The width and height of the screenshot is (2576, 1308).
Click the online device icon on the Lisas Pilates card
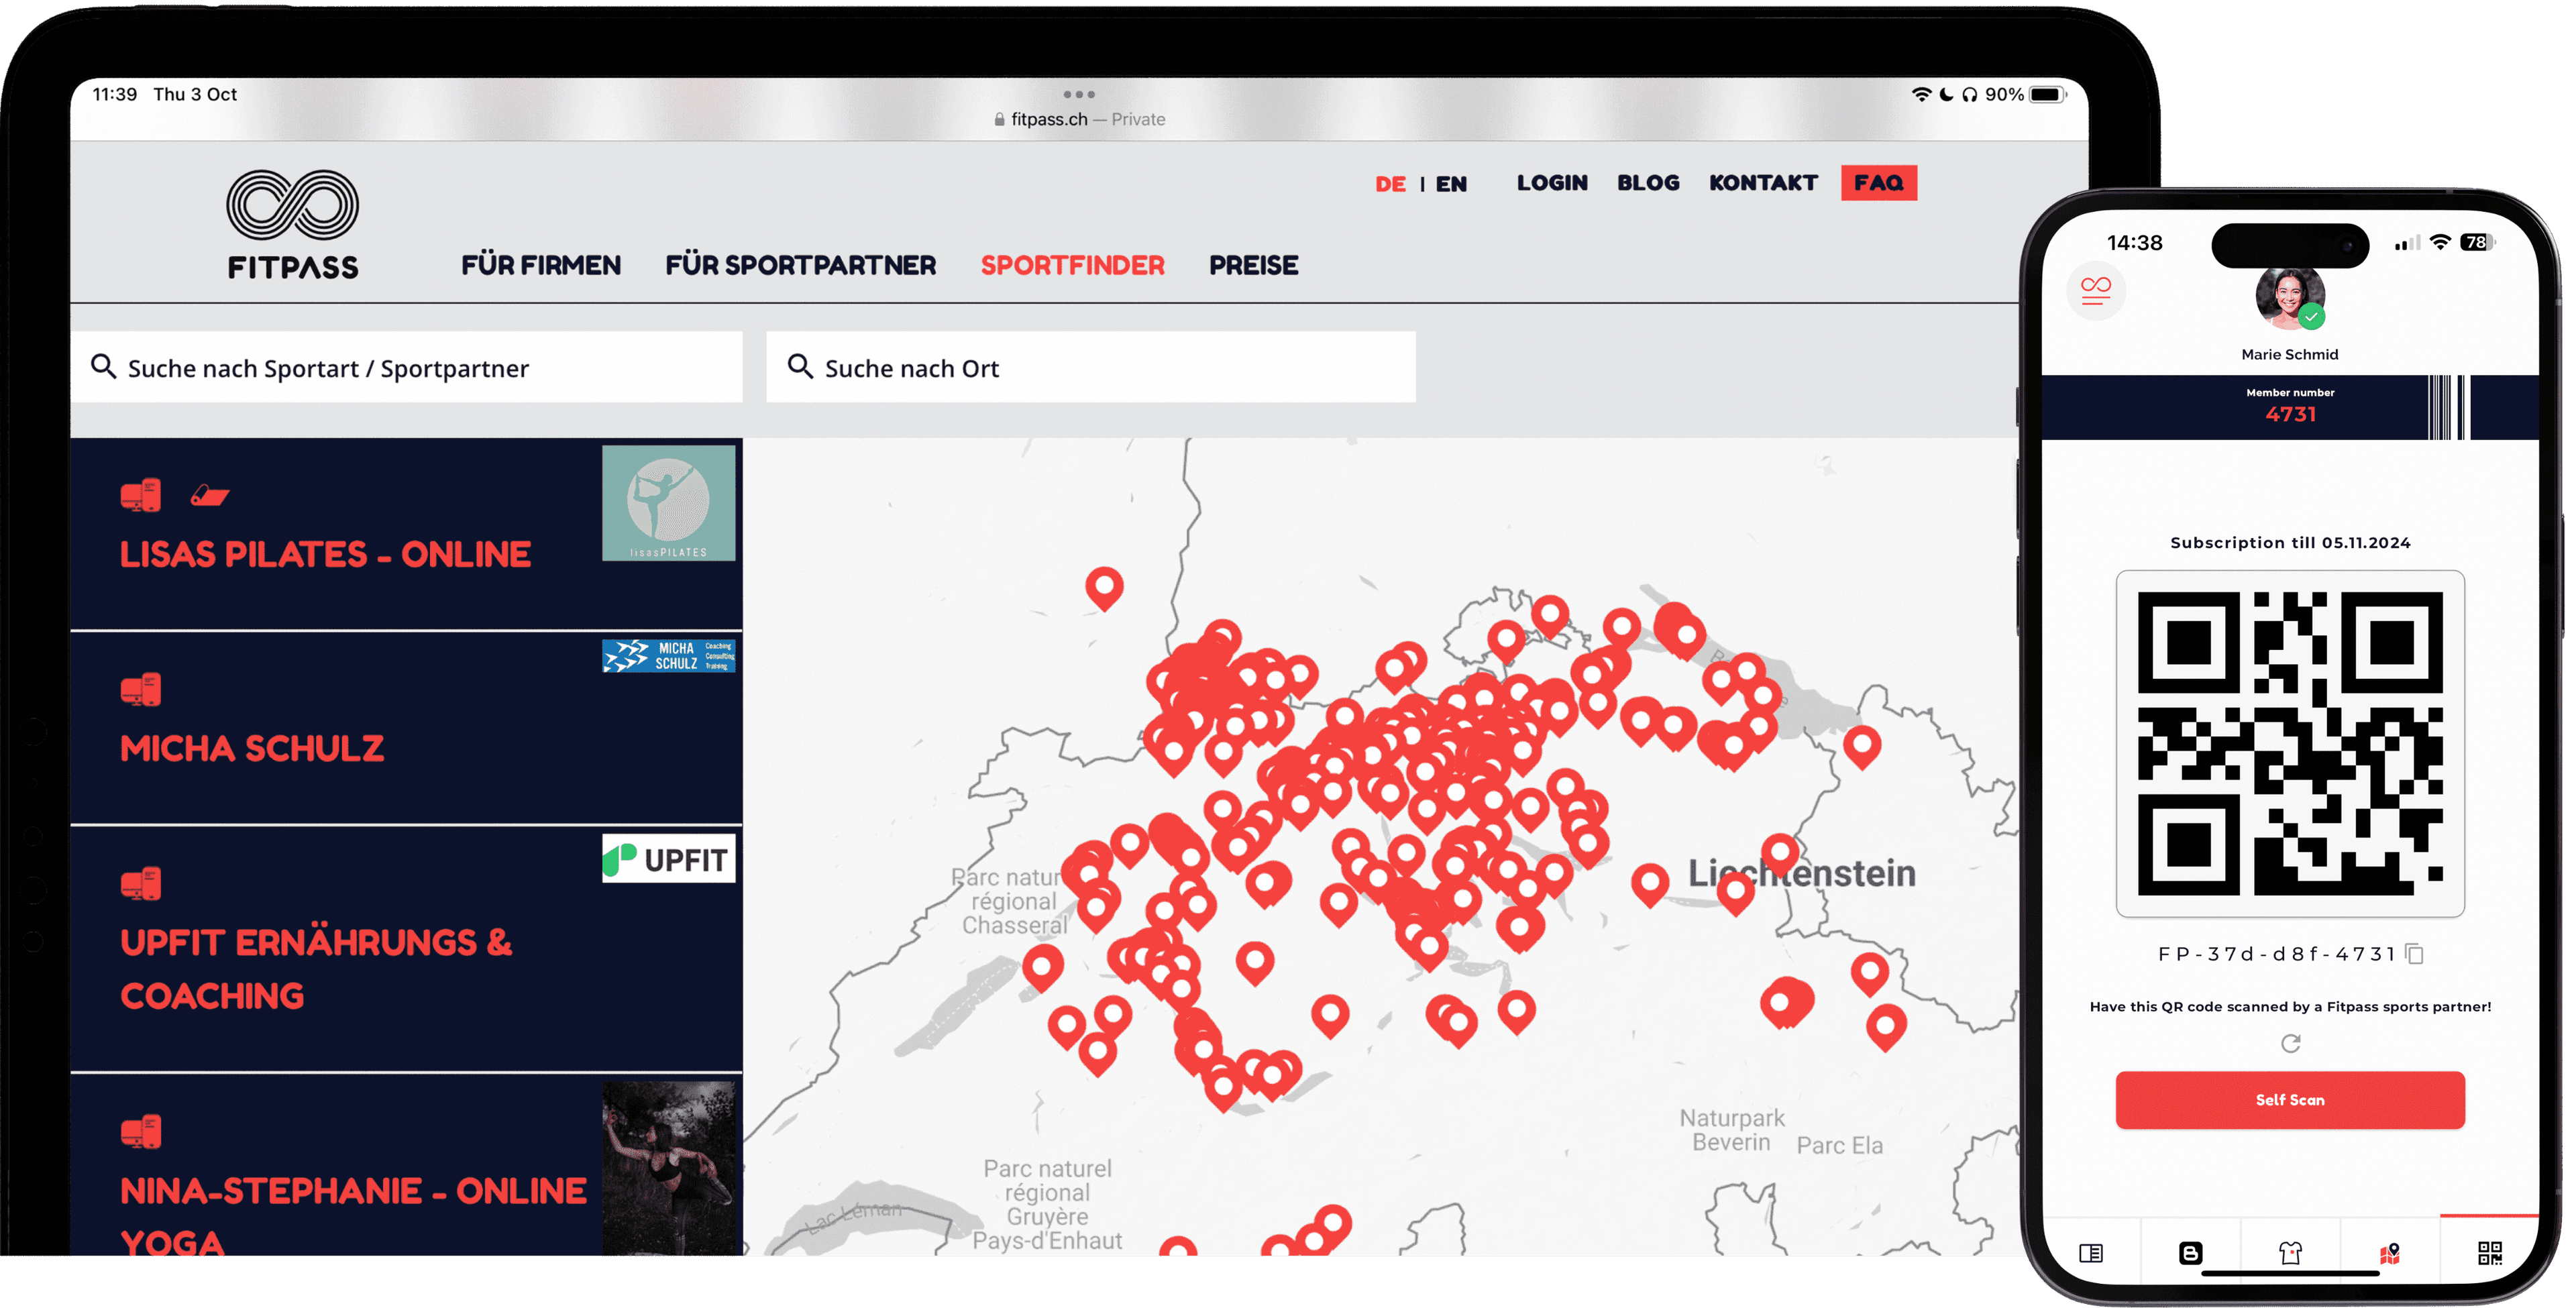pyautogui.click(x=140, y=495)
